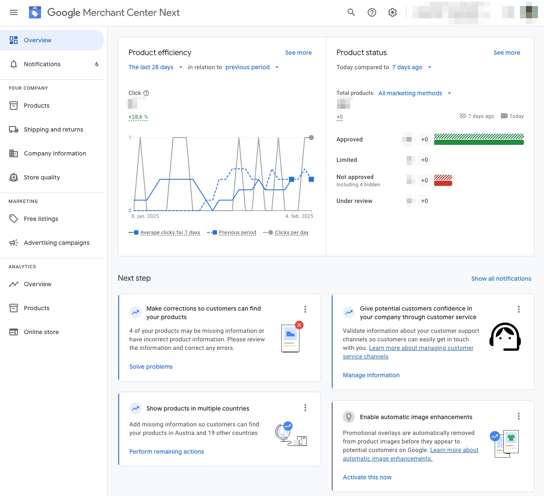Open the search magnifier icon
Image resolution: width=544 pixels, height=496 pixels.
[x=351, y=12]
